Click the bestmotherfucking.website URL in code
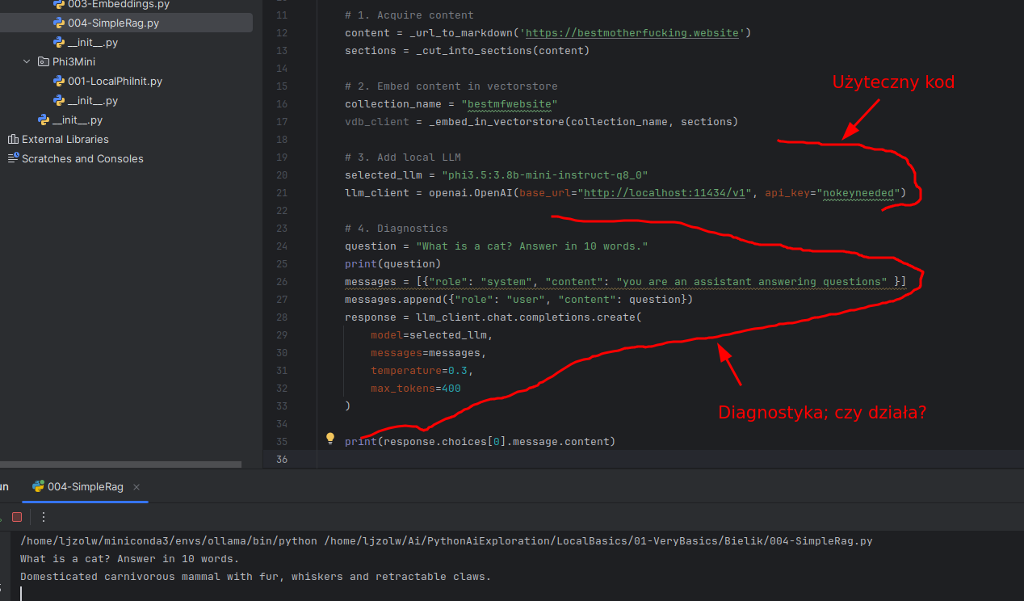Screen dimensions: 1024x601 [x=634, y=33]
